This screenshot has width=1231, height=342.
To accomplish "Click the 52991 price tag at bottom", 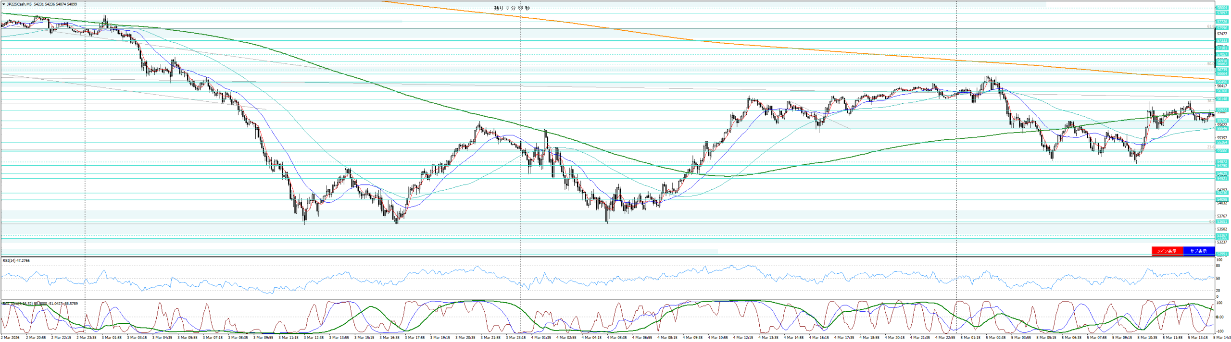I will click(x=1222, y=254).
